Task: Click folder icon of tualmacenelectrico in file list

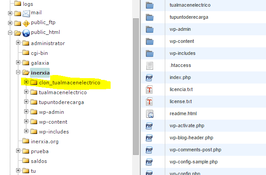Action: [150, 5]
